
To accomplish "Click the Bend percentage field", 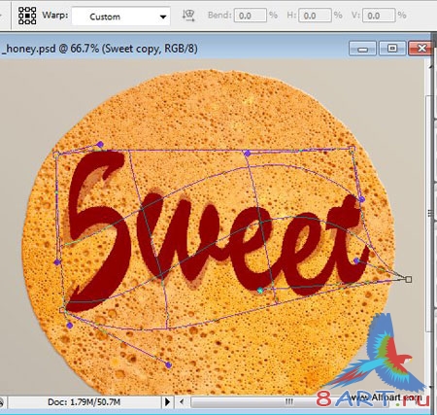I will pos(251,16).
